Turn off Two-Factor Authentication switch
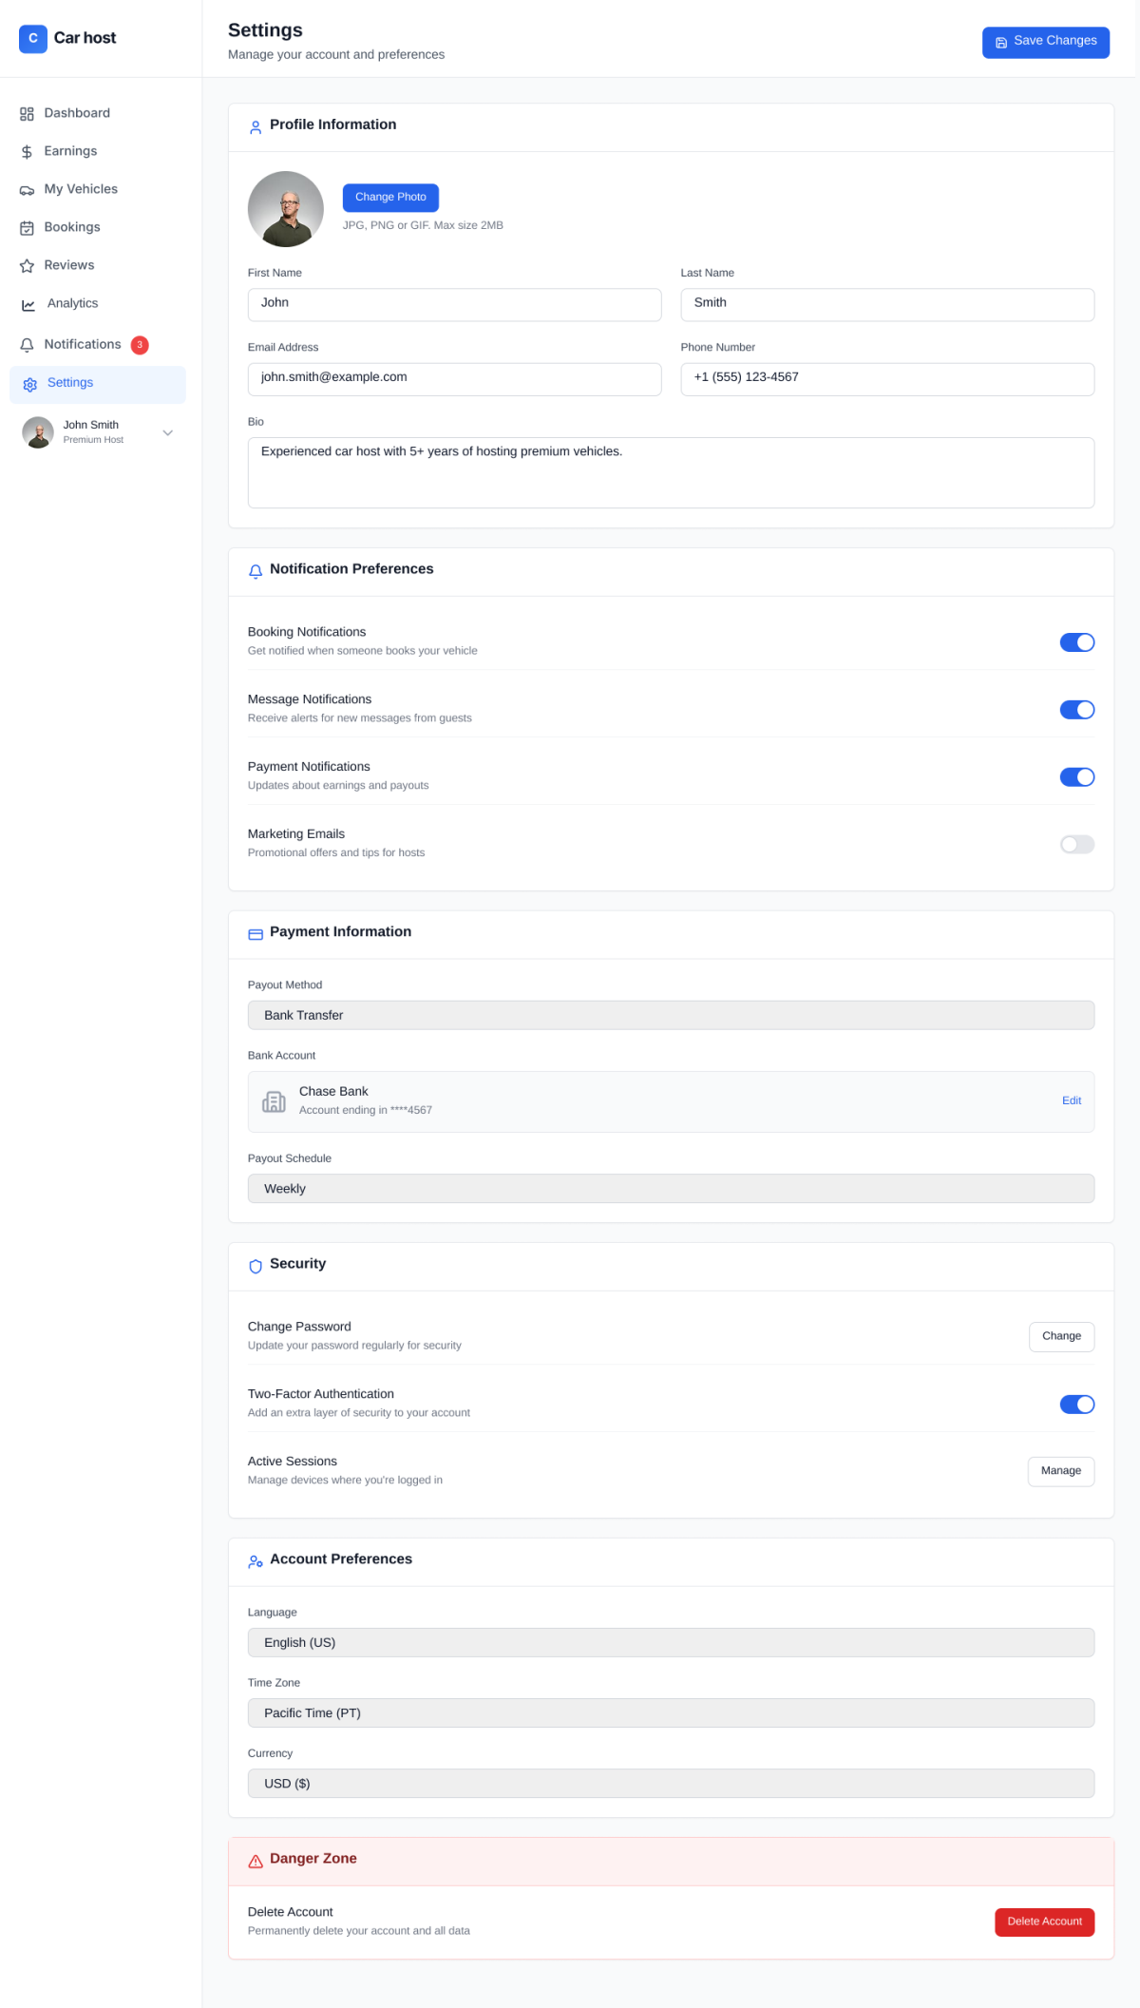 pyautogui.click(x=1076, y=1405)
